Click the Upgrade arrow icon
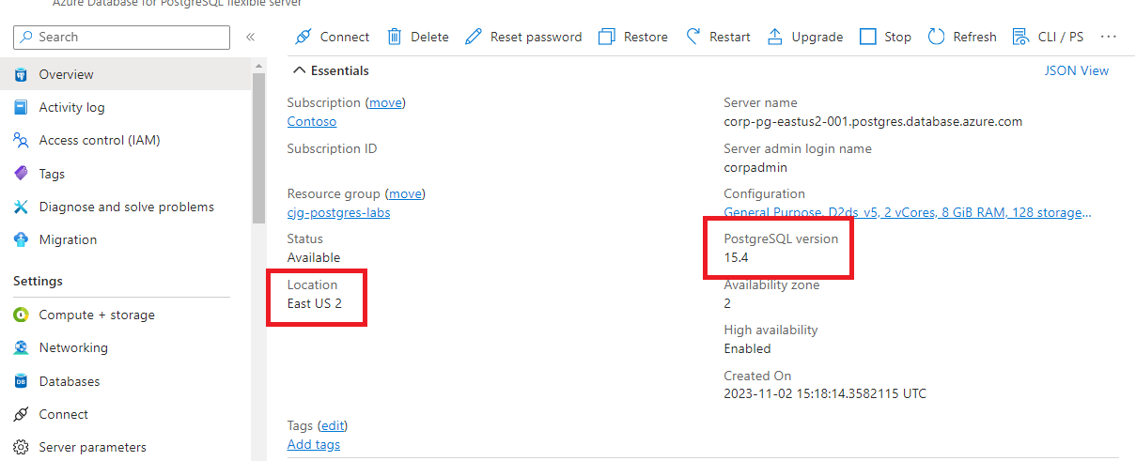Viewport: 1136px width, 461px height. (775, 37)
